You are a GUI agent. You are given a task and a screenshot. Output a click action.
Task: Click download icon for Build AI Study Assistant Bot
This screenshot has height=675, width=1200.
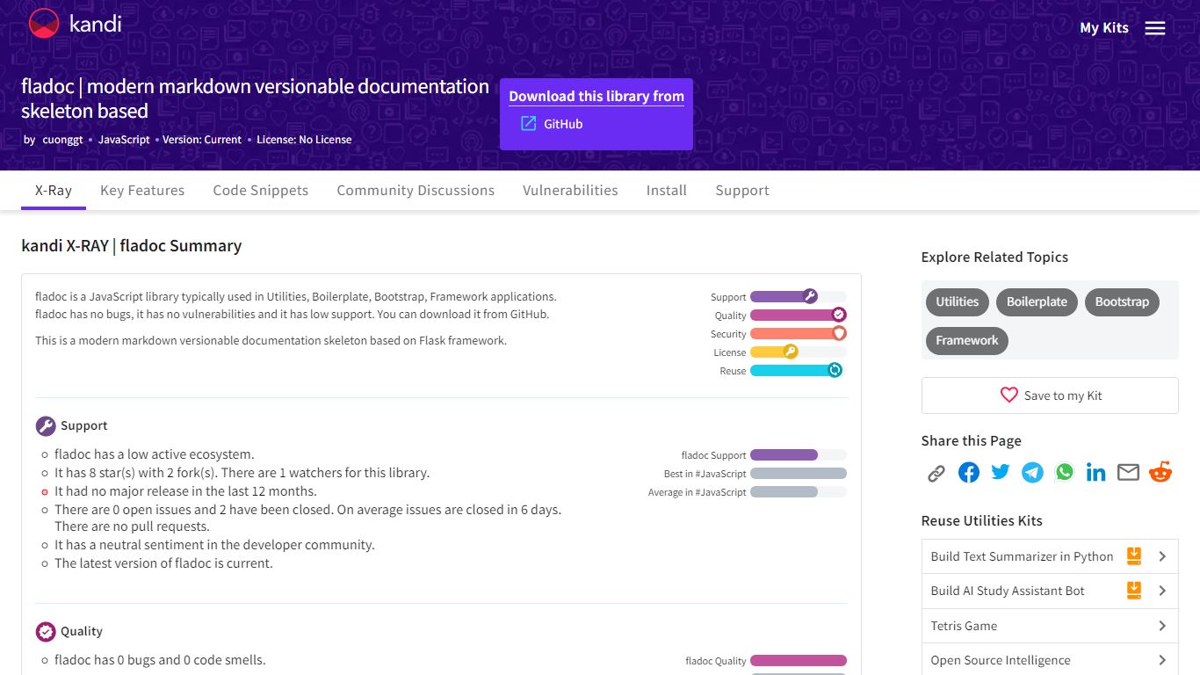pos(1134,591)
